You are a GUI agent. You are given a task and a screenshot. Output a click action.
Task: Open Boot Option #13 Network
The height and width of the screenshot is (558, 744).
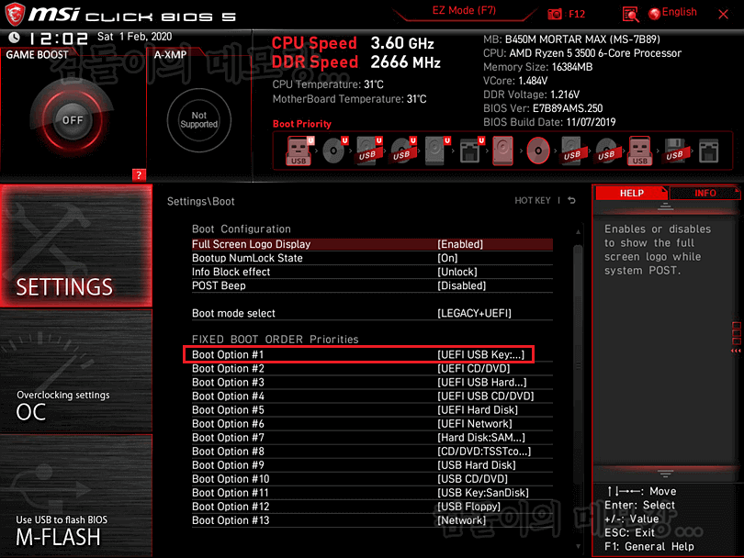(372, 520)
